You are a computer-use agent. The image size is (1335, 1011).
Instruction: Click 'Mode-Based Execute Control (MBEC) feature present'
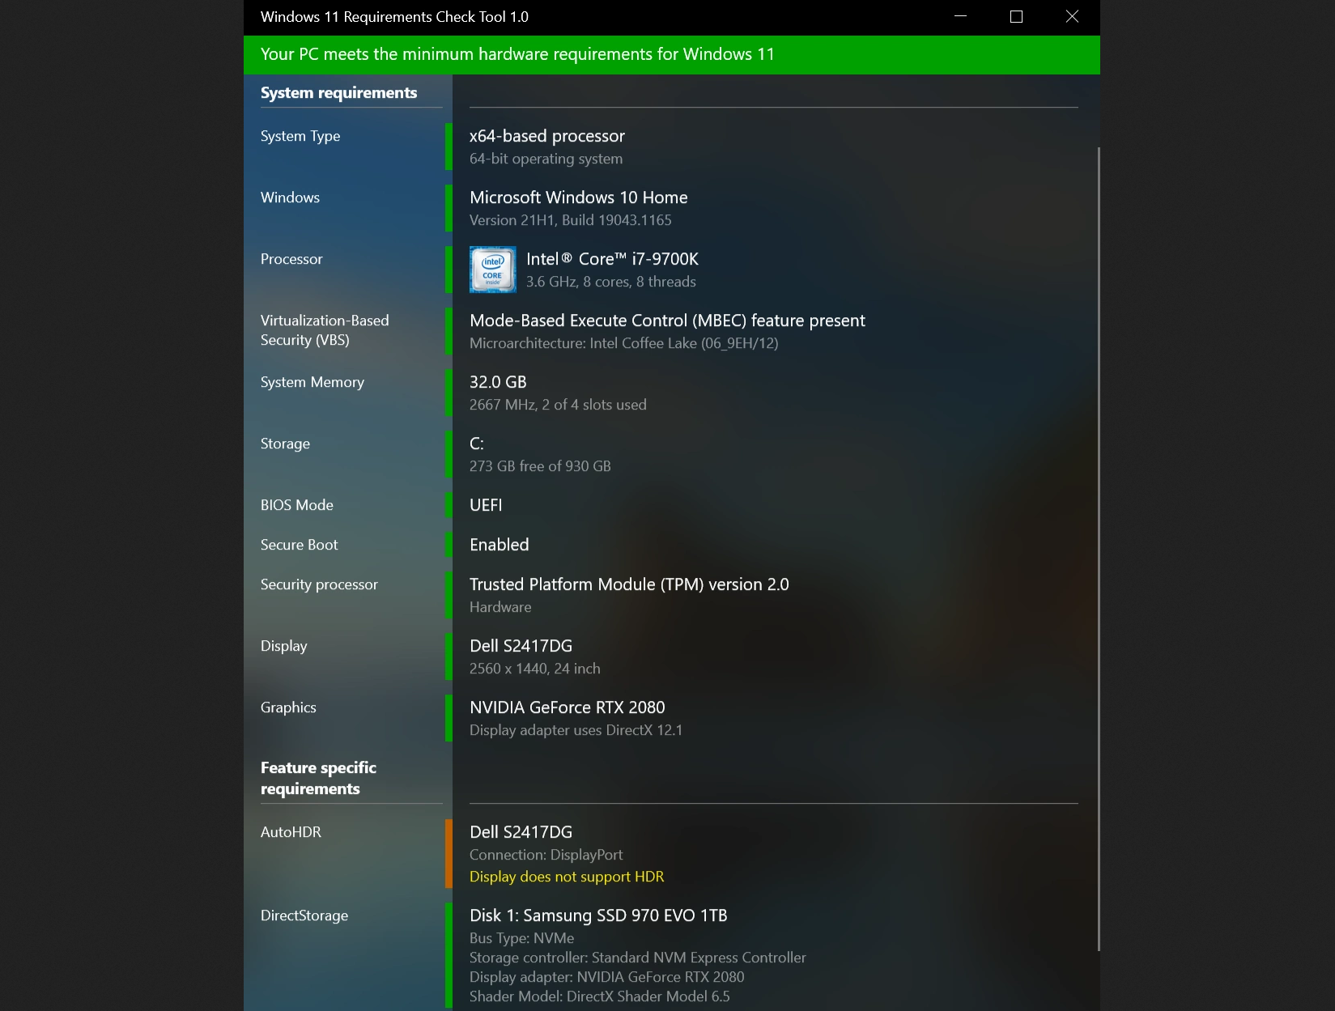[x=667, y=321]
